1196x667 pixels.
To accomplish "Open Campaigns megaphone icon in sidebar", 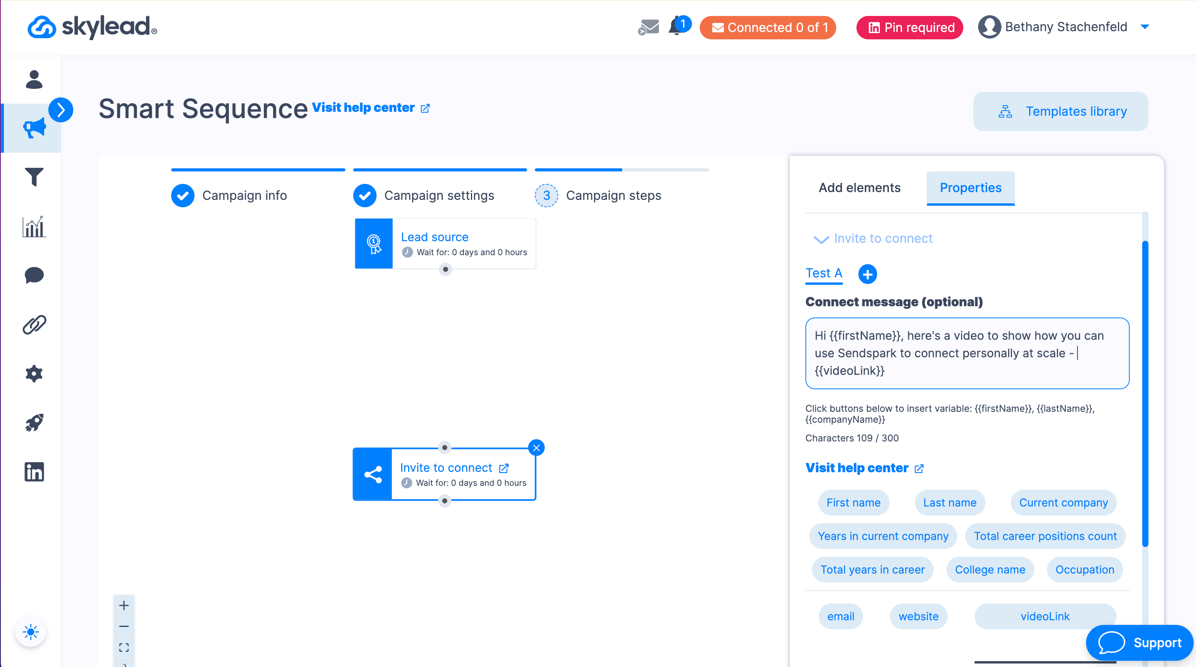I will click(34, 128).
